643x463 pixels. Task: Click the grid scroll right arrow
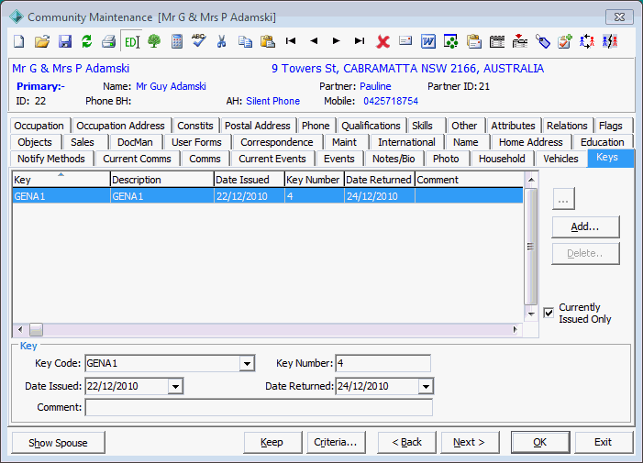pyautogui.click(x=516, y=329)
